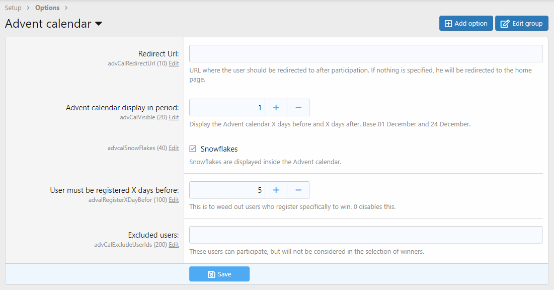Open the Edit group button

[521, 24]
